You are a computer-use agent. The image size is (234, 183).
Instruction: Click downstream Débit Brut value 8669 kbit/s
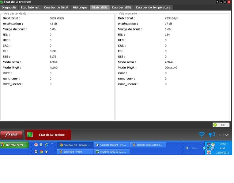click(57, 18)
